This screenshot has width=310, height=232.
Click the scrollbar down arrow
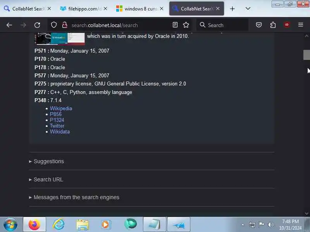[307, 213]
